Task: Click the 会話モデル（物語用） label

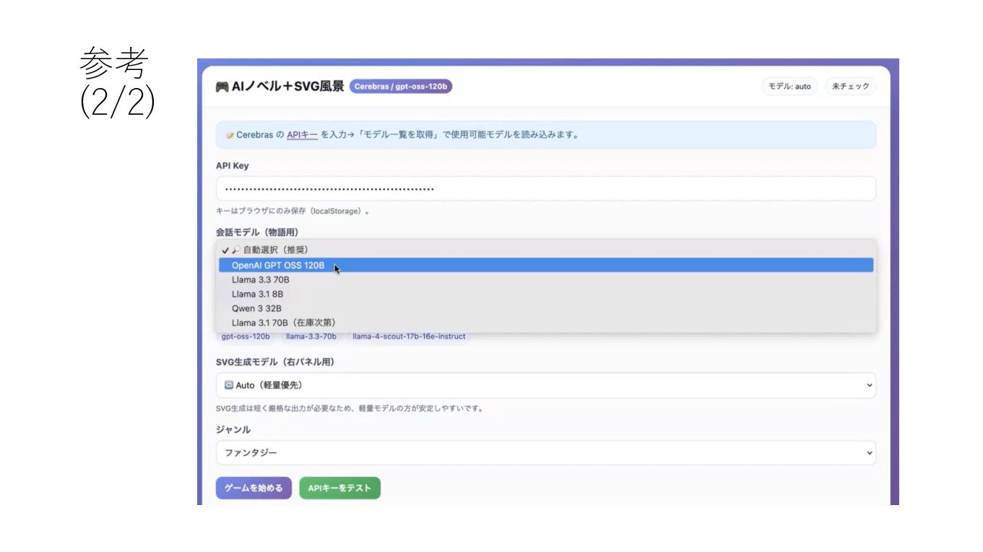Action: [x=257, y=232]
